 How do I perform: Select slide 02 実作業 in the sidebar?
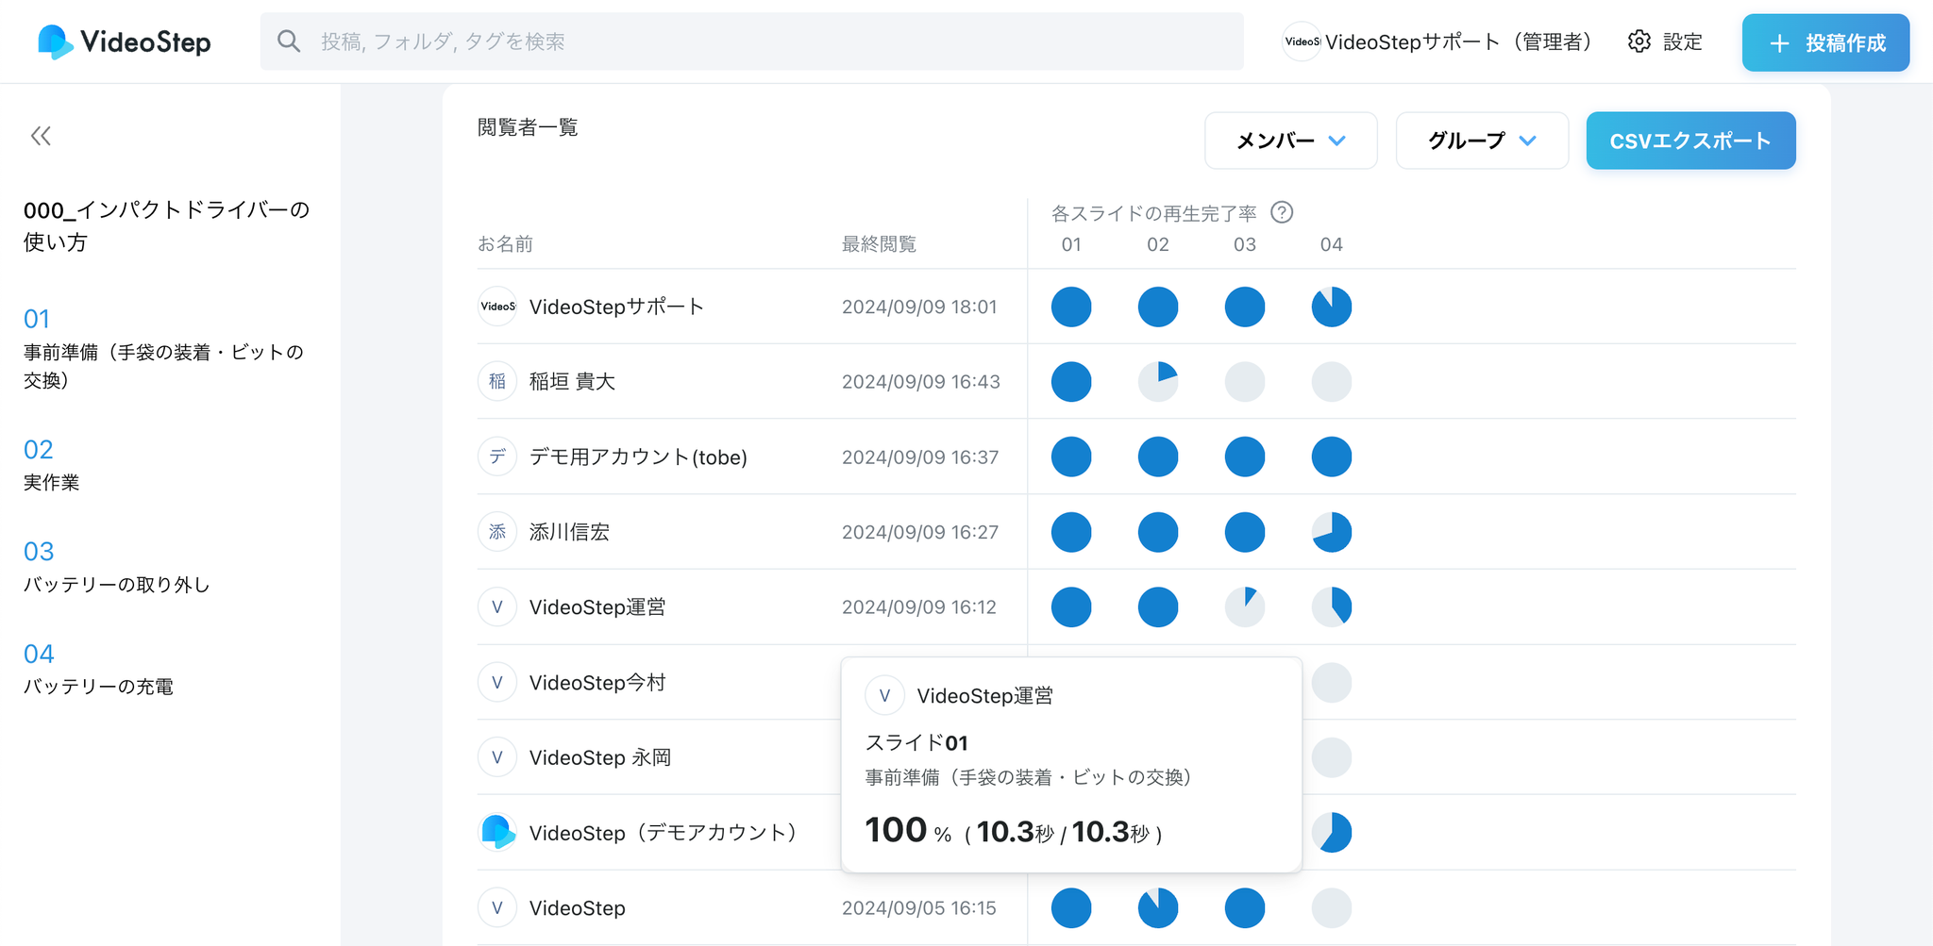[52, 465]
